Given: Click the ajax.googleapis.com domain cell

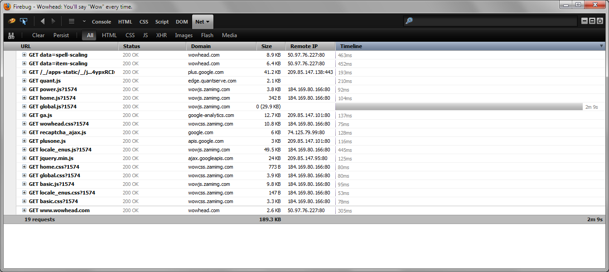Looking at the screenshot, I should [211, 158].
